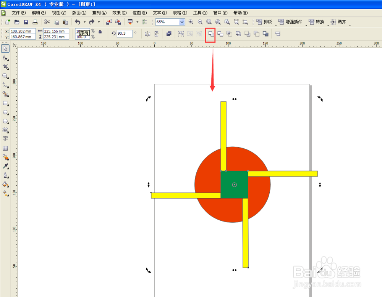Click the Open file folder icon
This screenshot has height=297, width=382.
pos(17,22)
